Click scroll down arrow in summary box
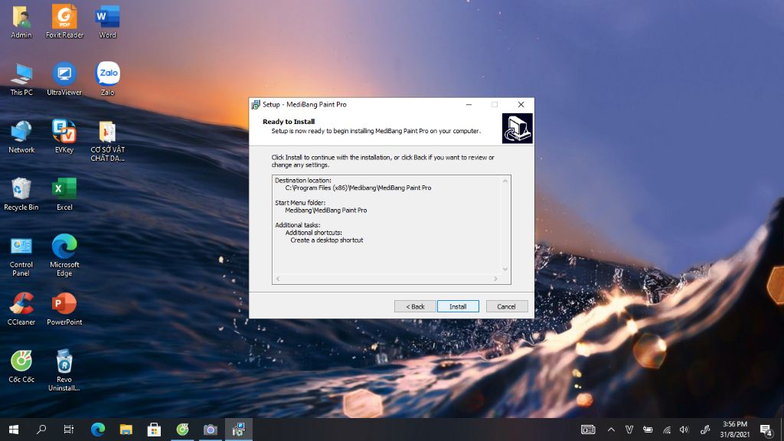This screenshot has height=441, width=784. 505,269
